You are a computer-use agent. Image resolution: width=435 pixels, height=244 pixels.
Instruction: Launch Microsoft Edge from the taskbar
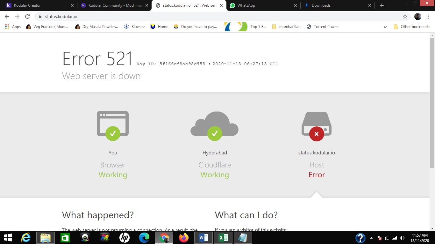click(144, 238)
